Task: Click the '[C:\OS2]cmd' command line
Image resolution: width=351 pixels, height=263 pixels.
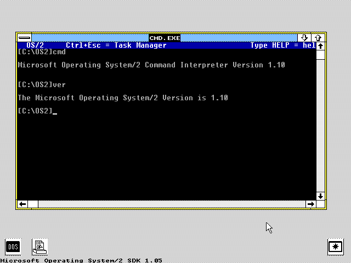Action: click(x=42, y=52)
